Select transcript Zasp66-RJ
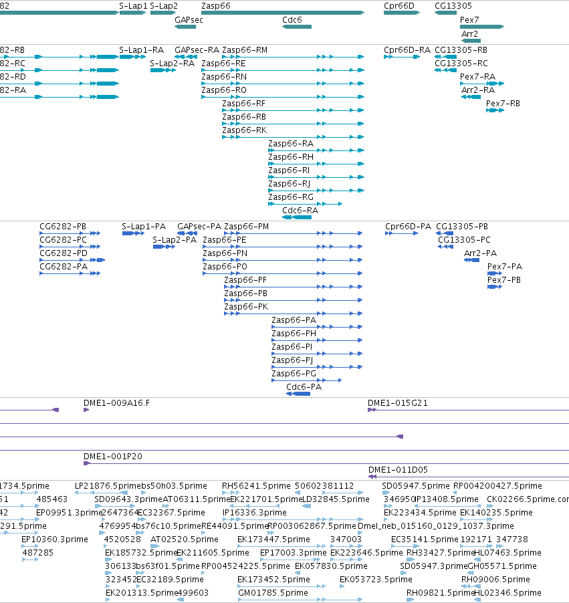 click(x=316, y=191)
